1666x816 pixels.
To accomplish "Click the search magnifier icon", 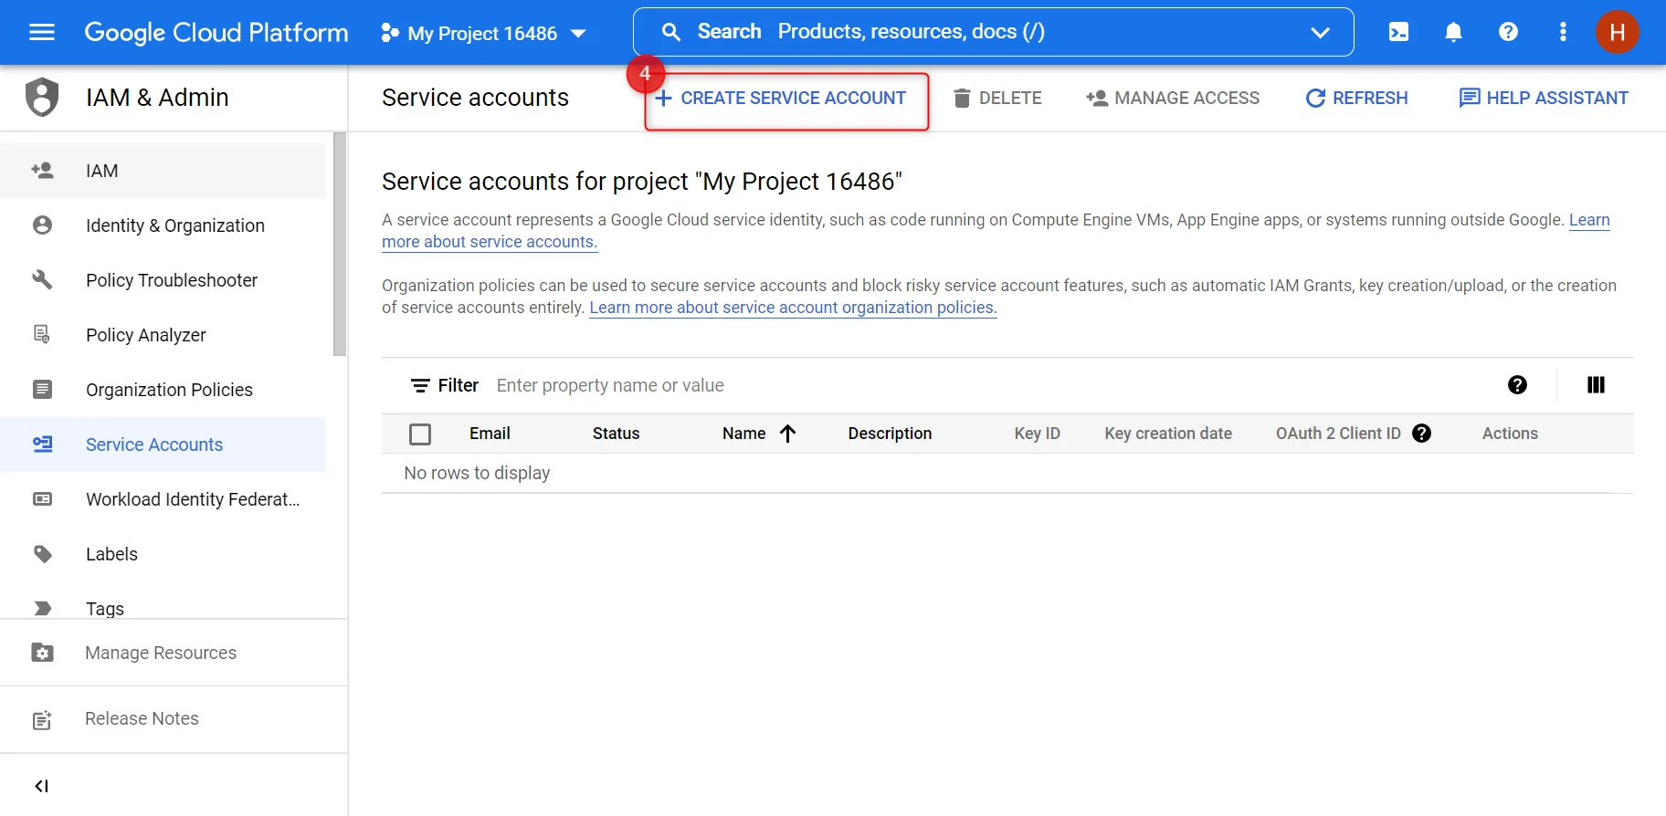I will click(x=671, y=32).
